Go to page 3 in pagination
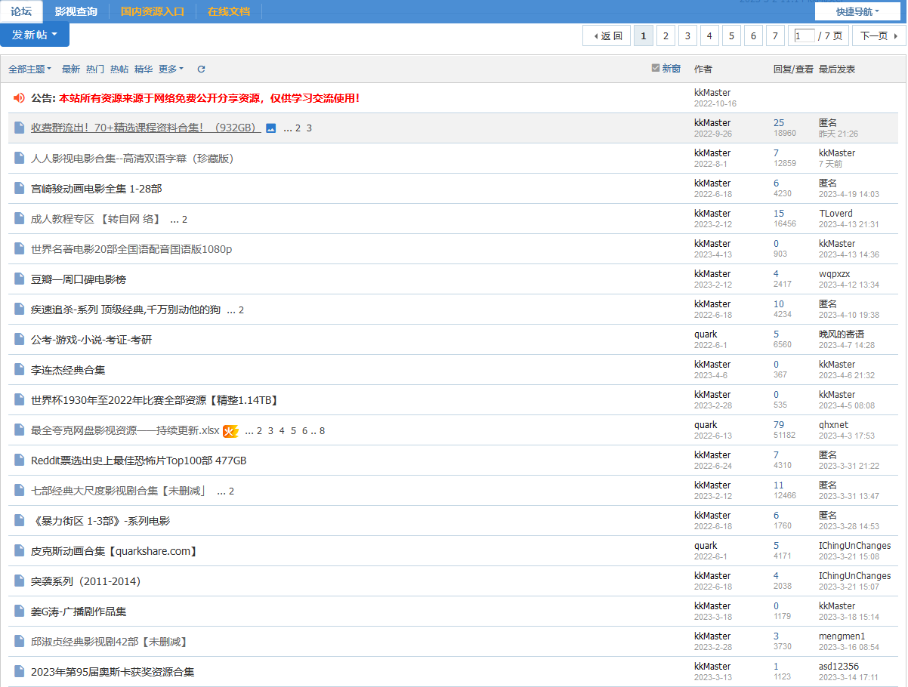The image size is (908, 687). (x=687, y=35)
